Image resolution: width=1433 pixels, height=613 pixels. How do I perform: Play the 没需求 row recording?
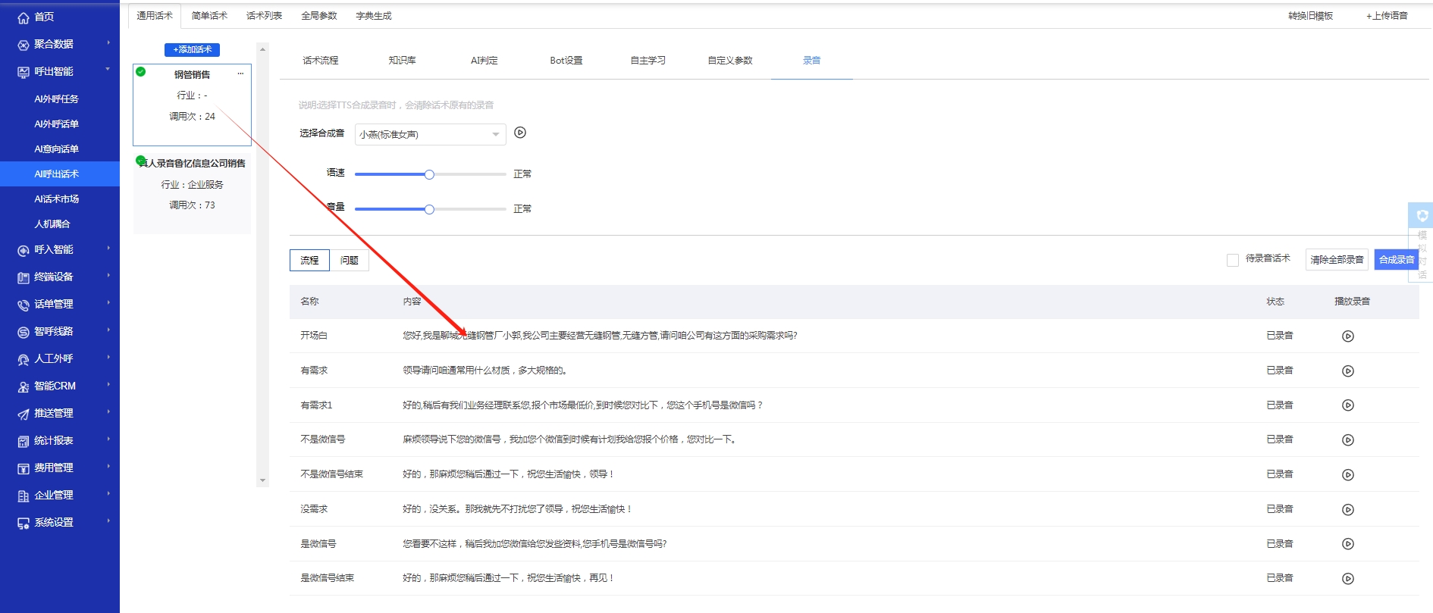1347,510
